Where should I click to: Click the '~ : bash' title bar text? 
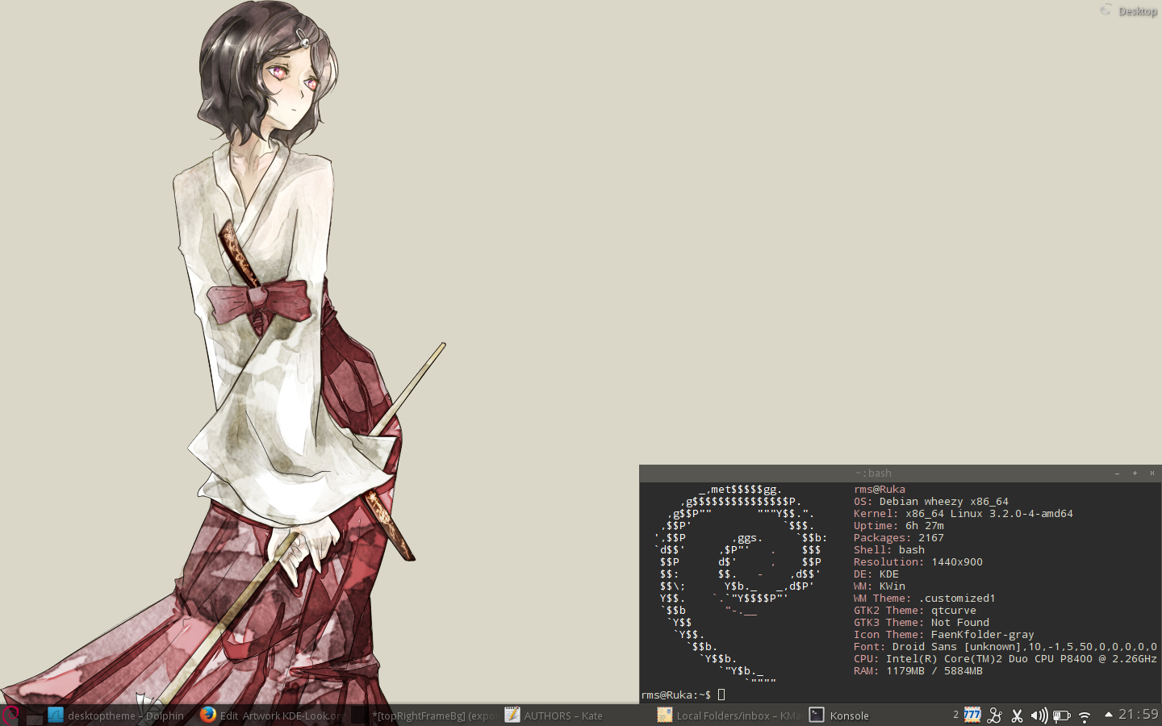pos(873,474)
